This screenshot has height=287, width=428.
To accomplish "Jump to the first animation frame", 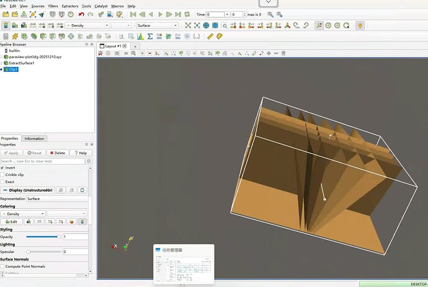I will (x=133, y=14).
